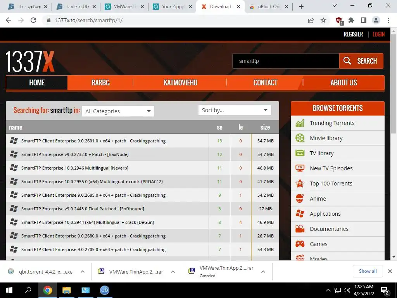Open the RARBG navigation item
The width and height of the screenshot is (397, 298).
(100, 83)
